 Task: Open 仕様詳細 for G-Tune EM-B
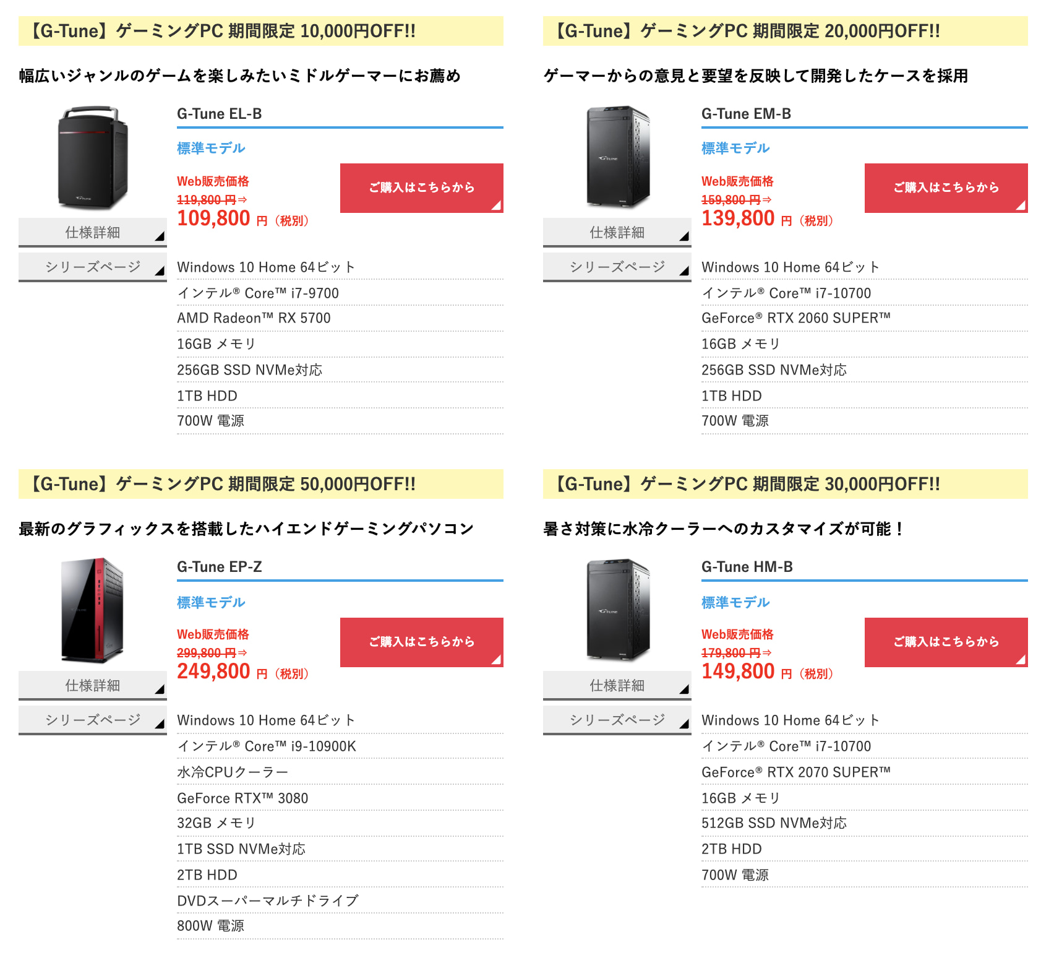(617, 233)
